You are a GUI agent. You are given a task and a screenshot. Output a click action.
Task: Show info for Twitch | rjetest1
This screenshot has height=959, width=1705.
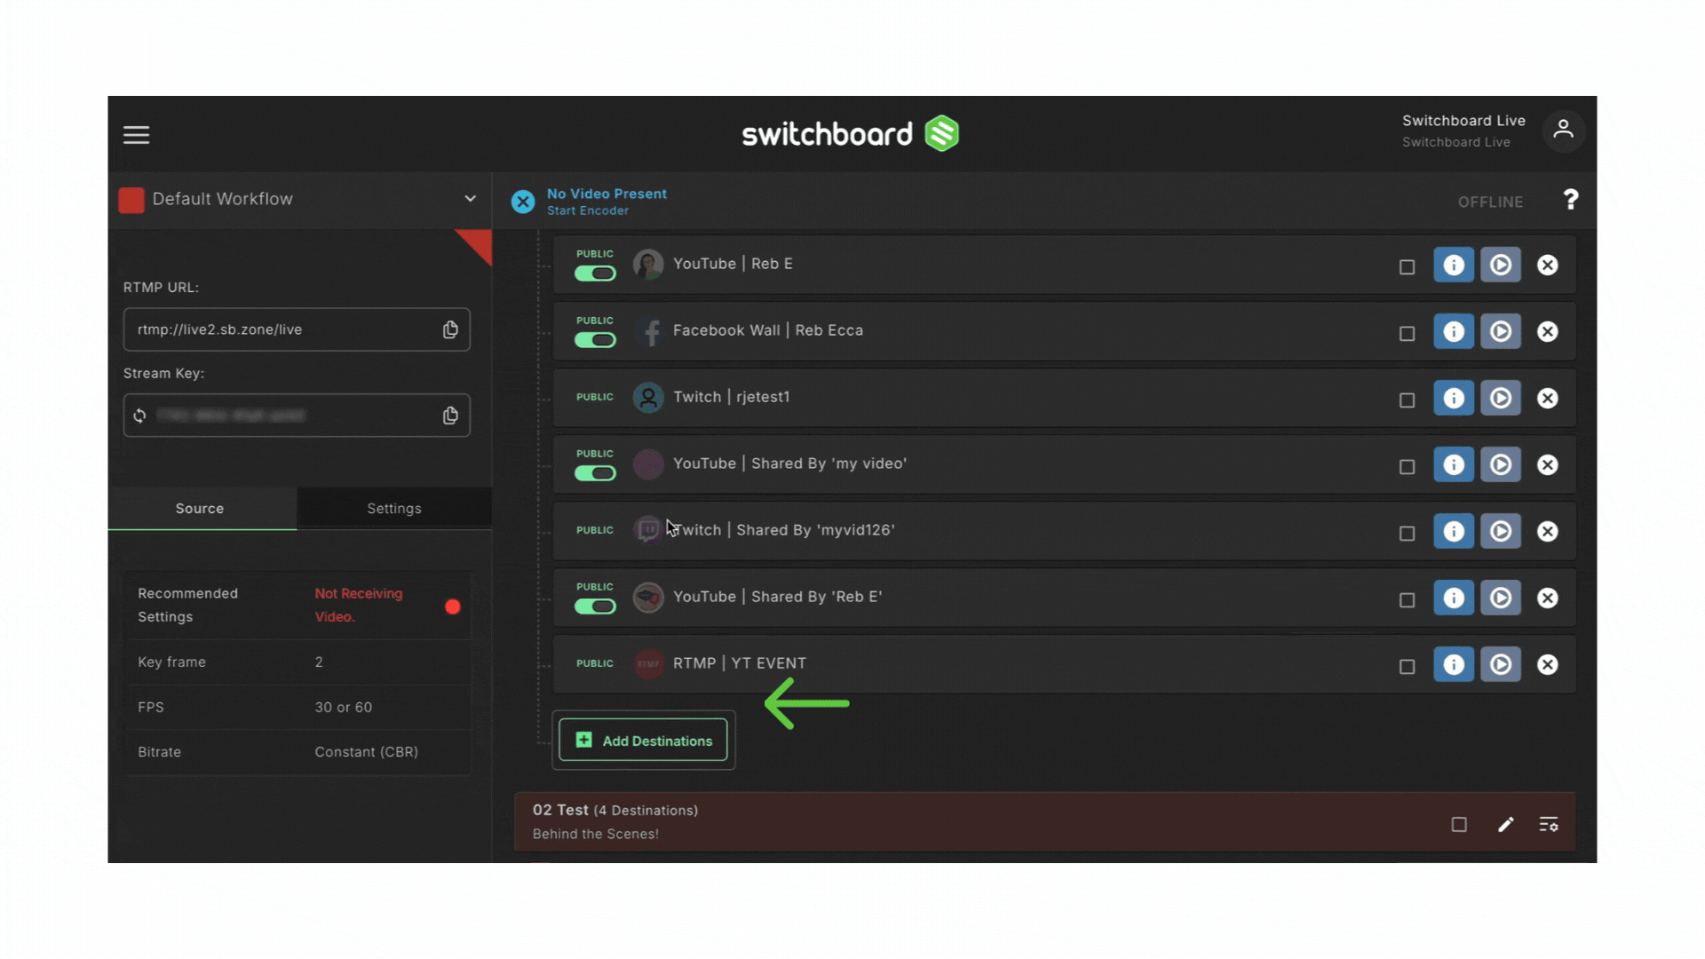(1454, 398)
